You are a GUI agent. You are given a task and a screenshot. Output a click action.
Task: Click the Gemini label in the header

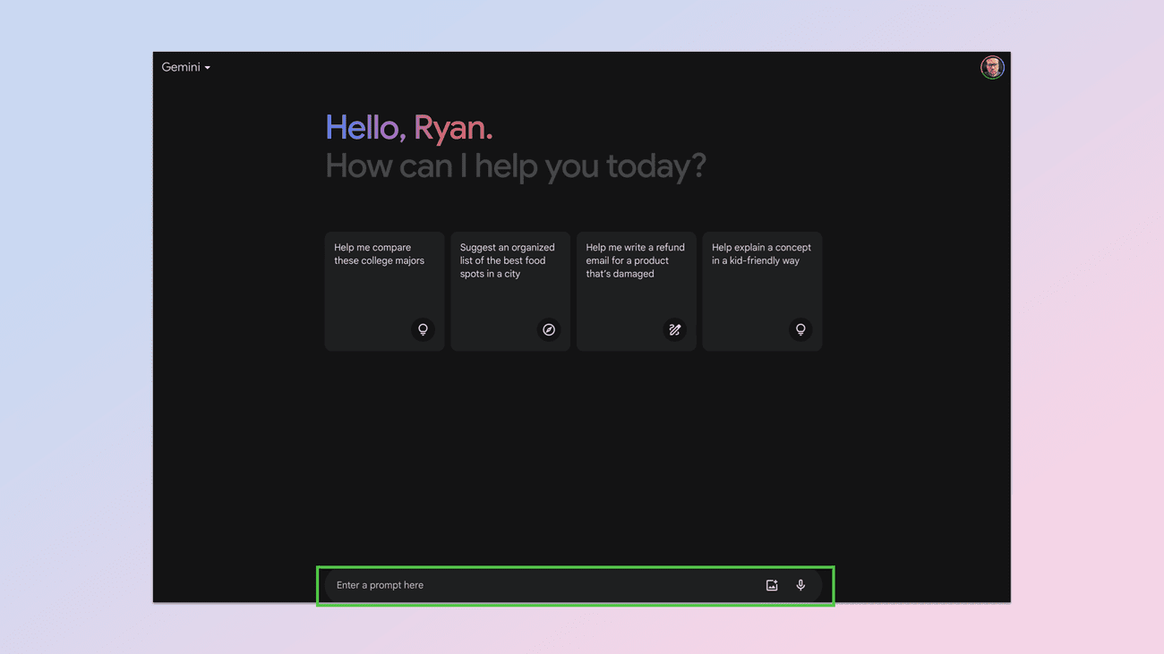click(x=180, y=67)
